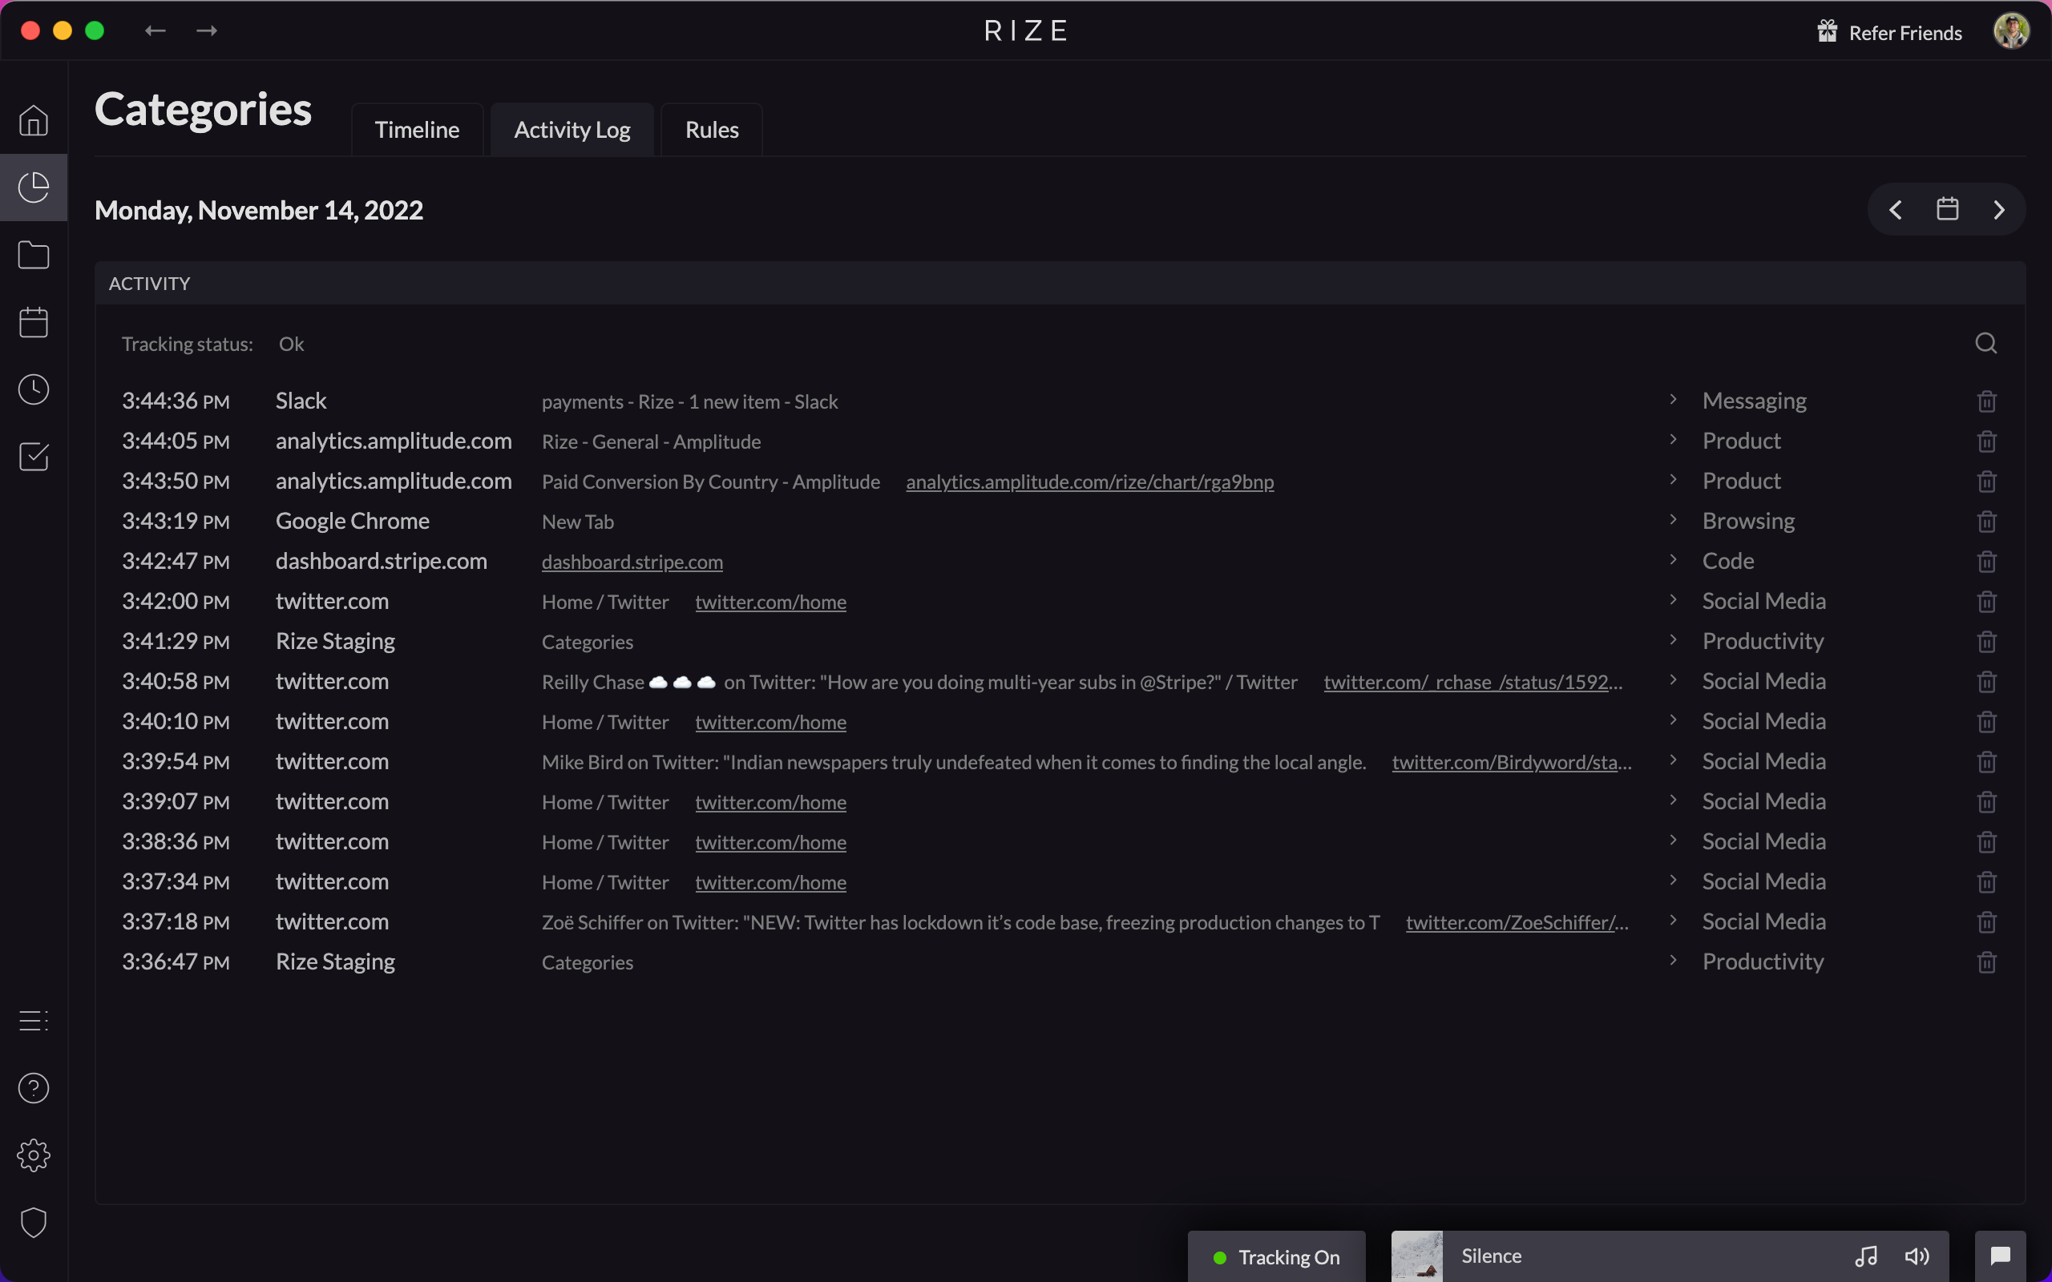Click Monday, November 14, 2022 date heading
This screenshot has width=2052, height=1282.
259,210
